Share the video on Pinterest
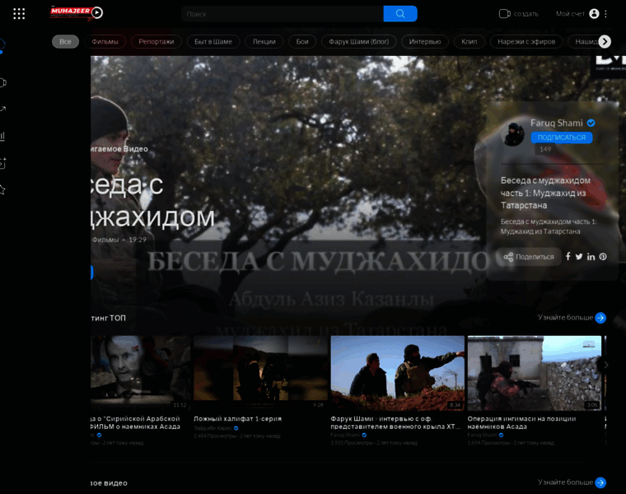The width and height of the screenshot is (626, 494). click(x=603, y=257)
